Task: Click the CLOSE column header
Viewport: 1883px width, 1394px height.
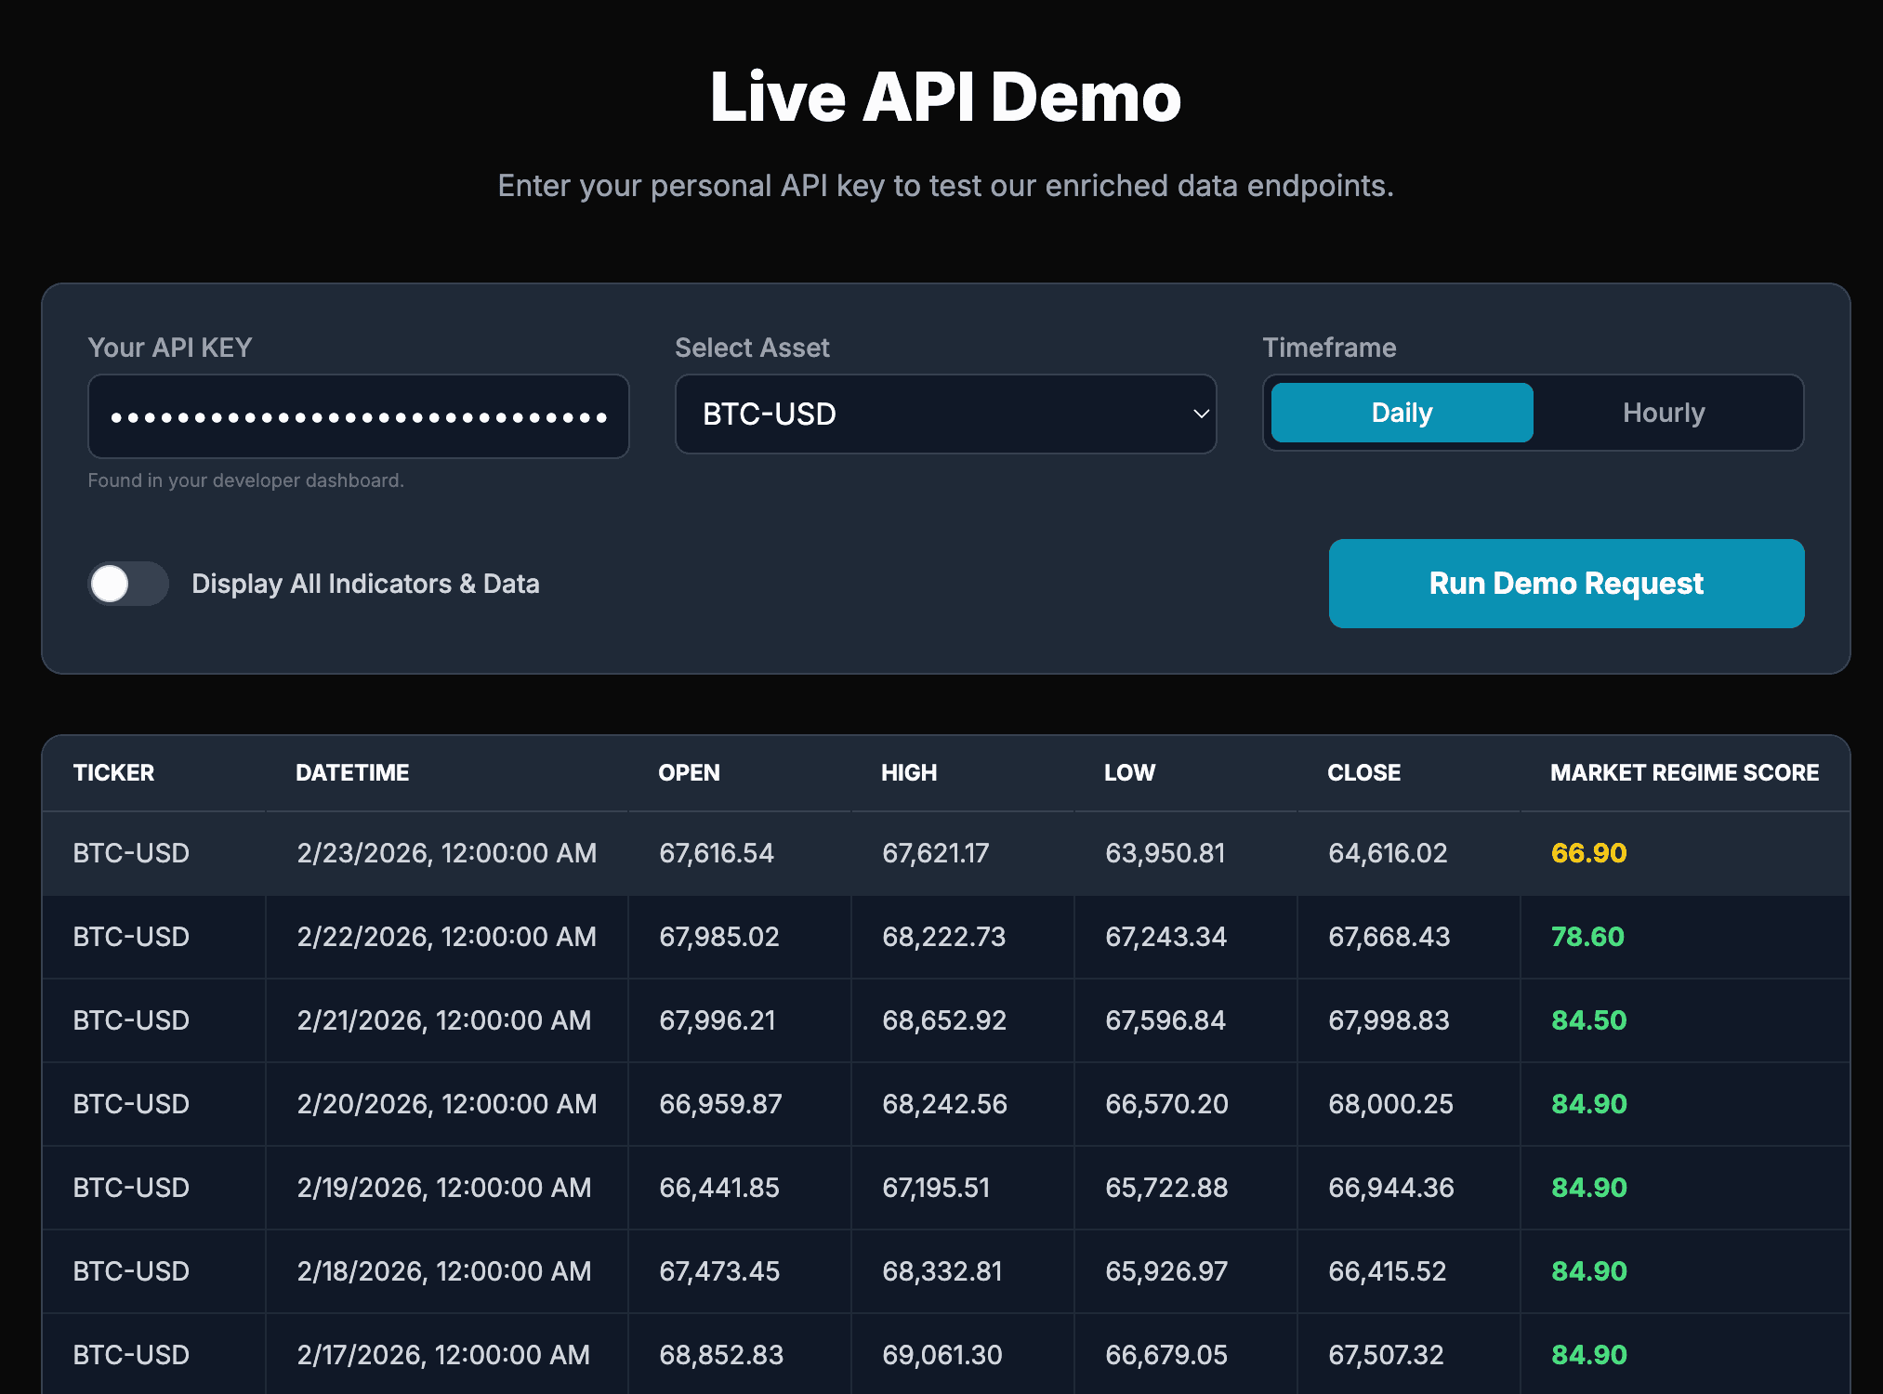Action: tap(1363, 772)
